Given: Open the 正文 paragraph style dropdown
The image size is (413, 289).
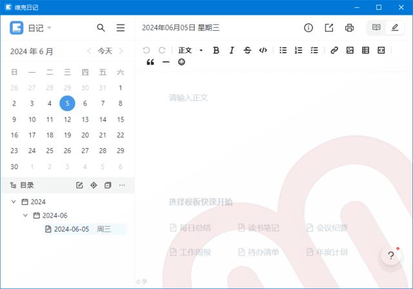Looking at the screenshot, I should pos(190,50).
